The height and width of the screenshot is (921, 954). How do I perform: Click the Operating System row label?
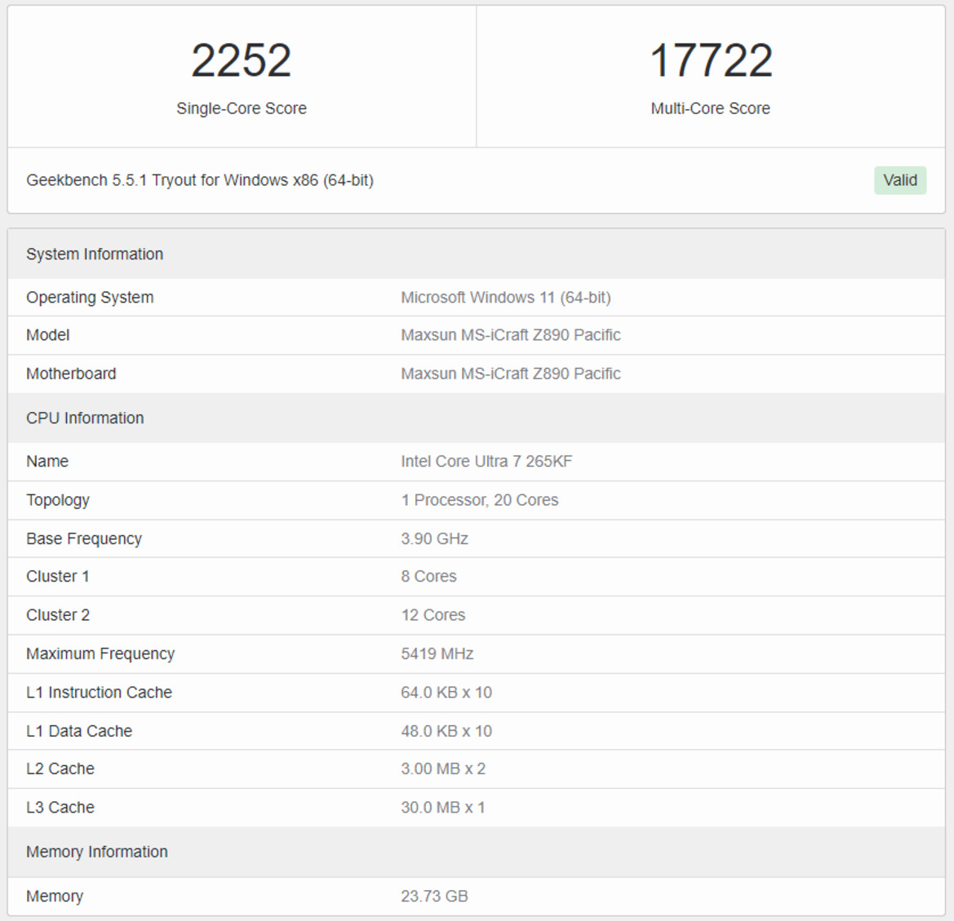tap(90, 297)
